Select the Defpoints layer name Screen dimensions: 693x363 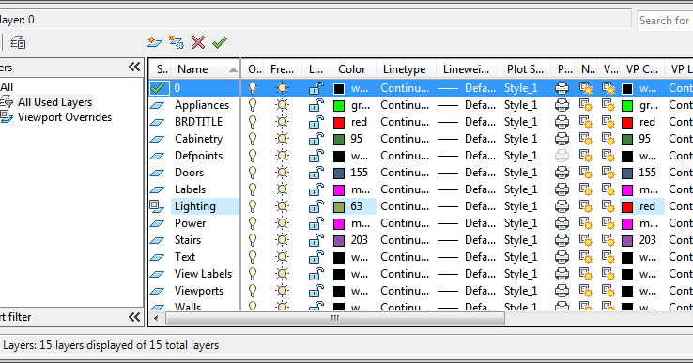coord(198,156)
